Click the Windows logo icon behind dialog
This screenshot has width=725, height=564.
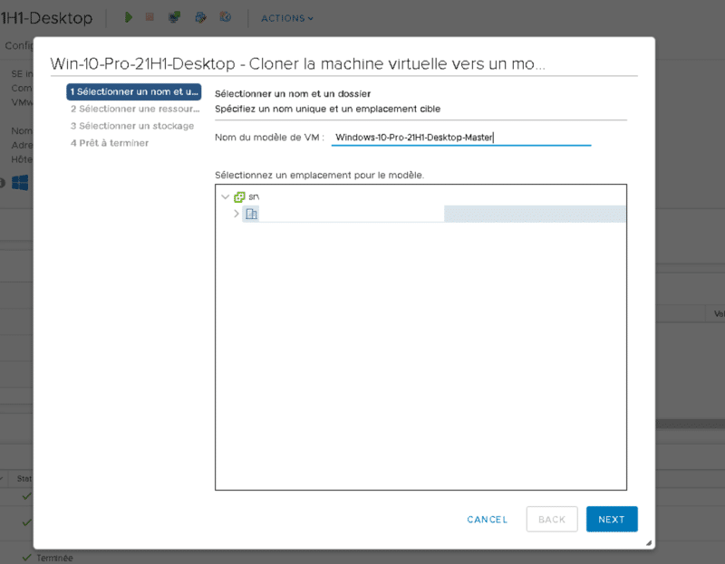[x=20, y=183]
